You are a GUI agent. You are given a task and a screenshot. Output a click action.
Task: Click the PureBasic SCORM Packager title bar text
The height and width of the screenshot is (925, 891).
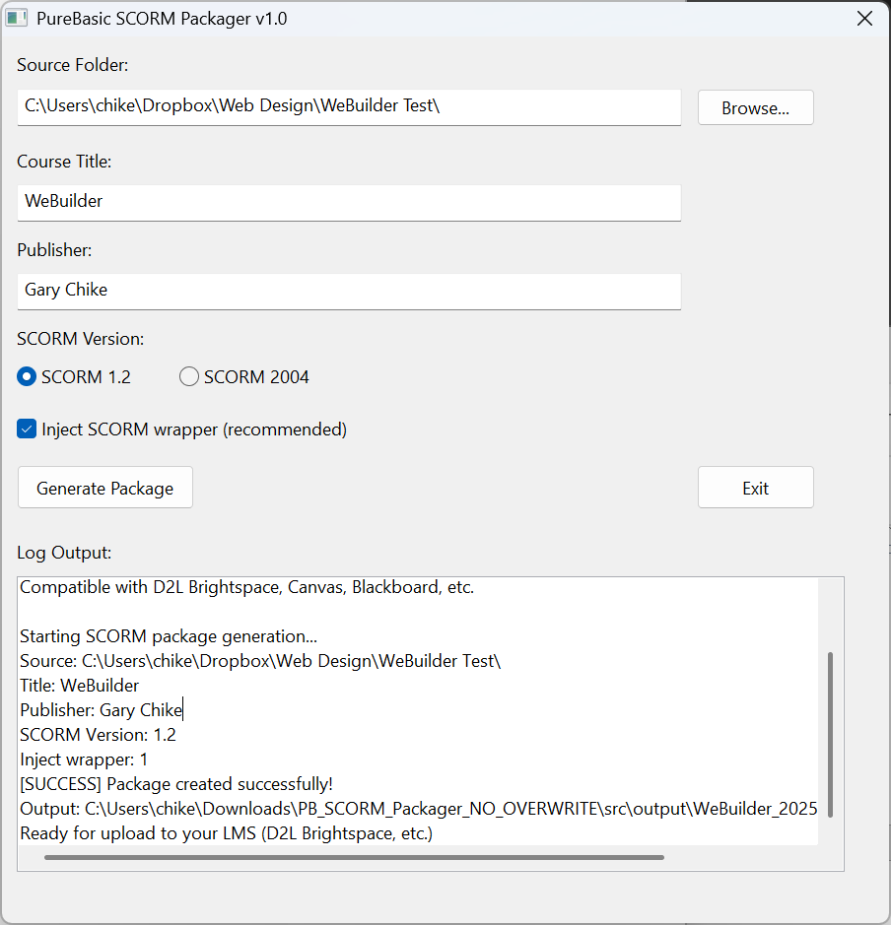(162, 18)
